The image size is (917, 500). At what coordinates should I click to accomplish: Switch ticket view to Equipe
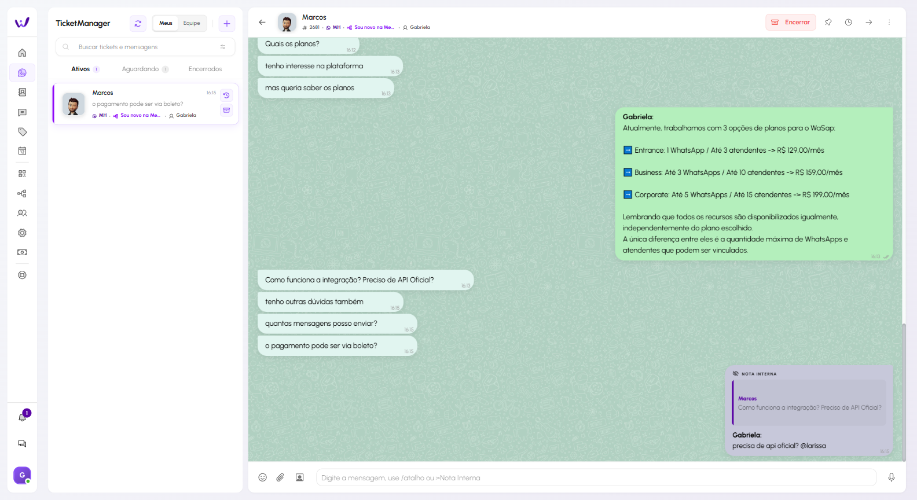tap(192, 23)
